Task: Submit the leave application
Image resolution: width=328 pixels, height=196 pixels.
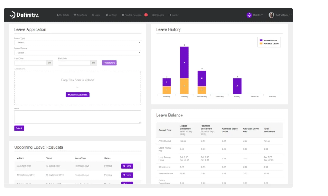Action: pyautogui.click(x=19, y=128)
